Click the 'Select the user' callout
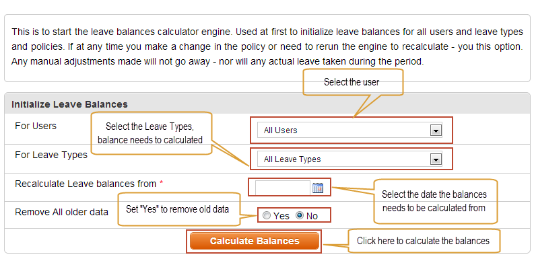Image resolution: width=534 pixels, height=261 pixels. point(353,82)
